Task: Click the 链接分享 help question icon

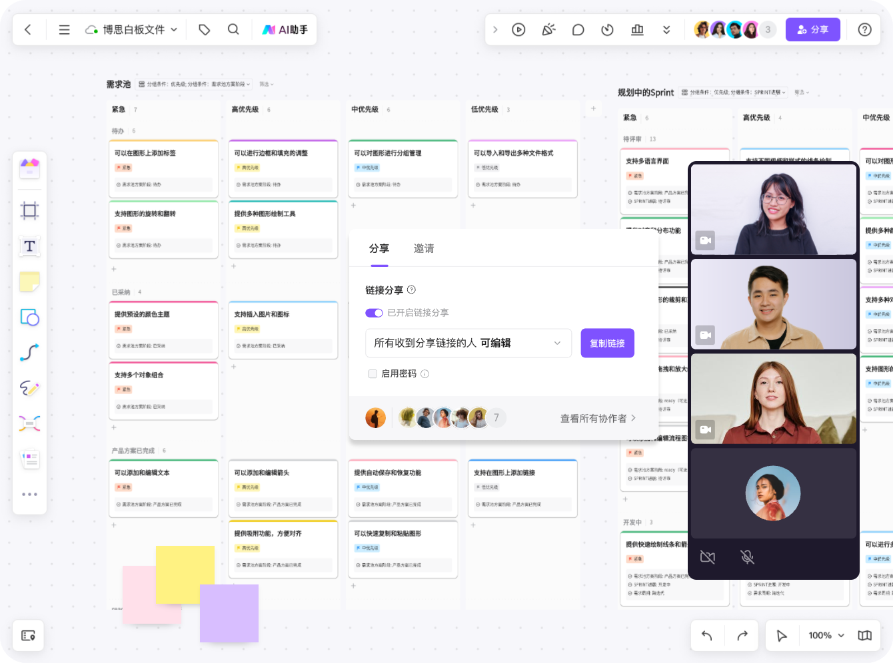Action: (x=411, y=290)
